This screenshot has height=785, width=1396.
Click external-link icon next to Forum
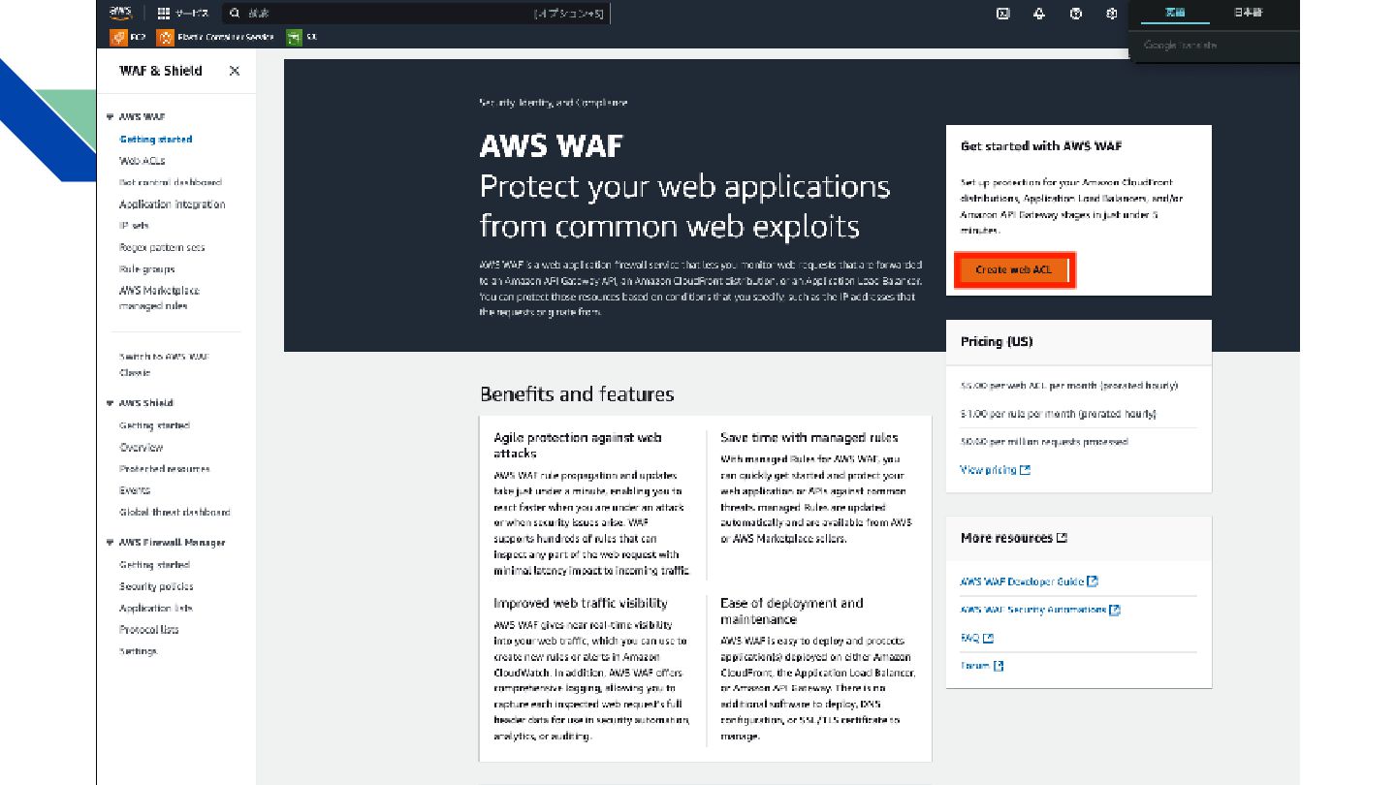[x=999, y=666]
